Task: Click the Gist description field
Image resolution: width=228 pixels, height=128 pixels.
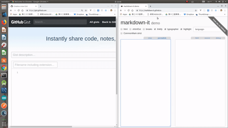Action: click(64, 55)
